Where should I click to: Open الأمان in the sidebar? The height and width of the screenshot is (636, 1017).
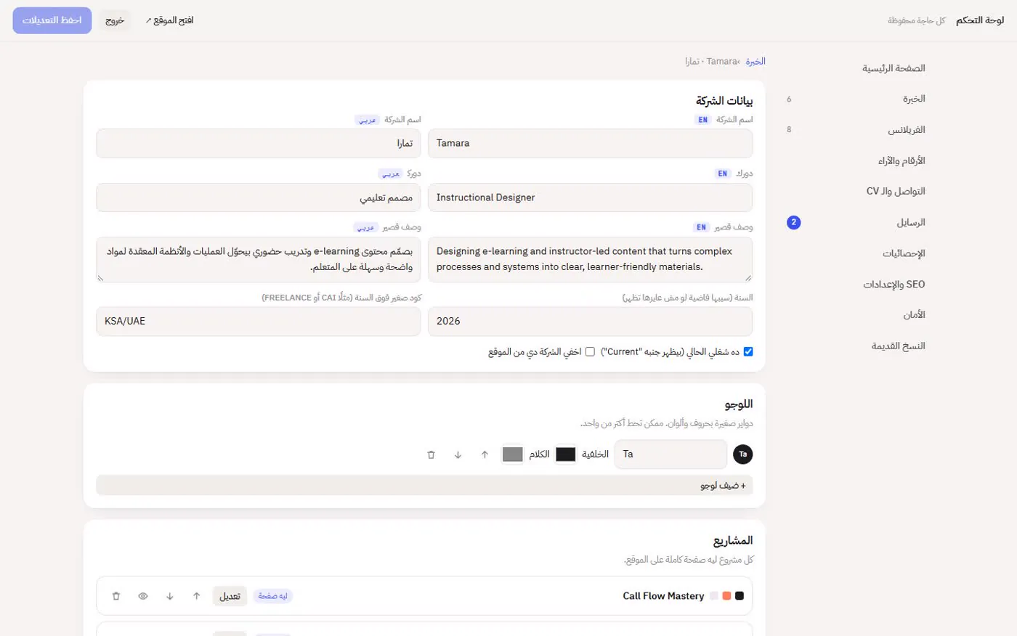click(914, 314)
